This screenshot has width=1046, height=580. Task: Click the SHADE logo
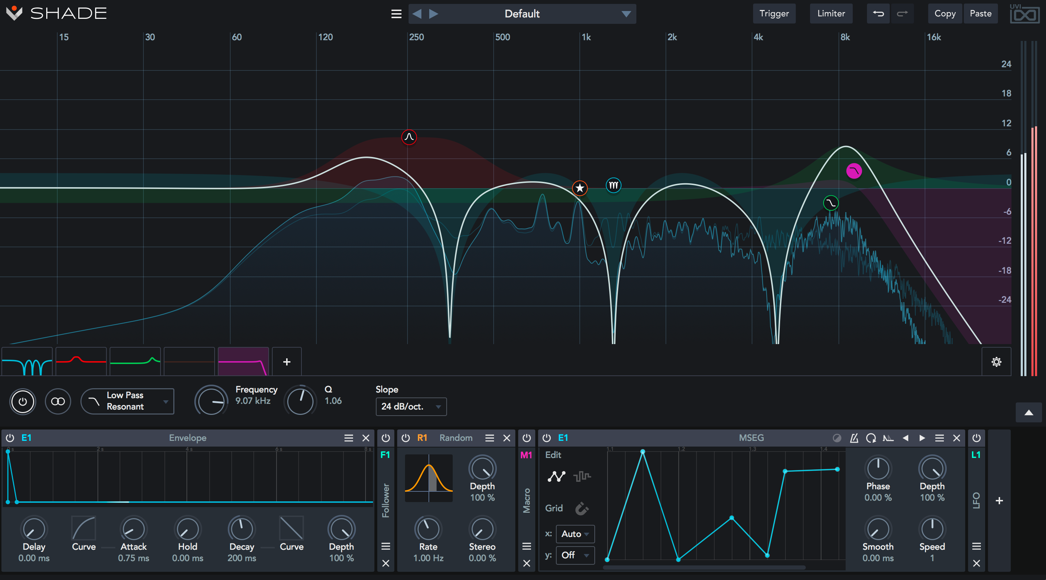point(56,14)
